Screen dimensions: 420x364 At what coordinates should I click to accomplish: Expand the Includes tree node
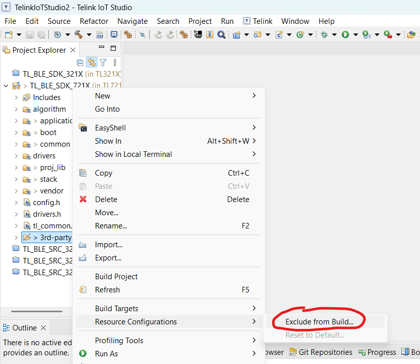click(16, 97)
